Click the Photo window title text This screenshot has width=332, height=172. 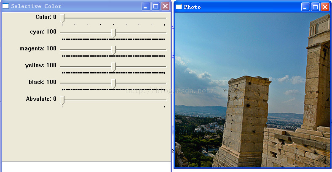pos(192,7)
